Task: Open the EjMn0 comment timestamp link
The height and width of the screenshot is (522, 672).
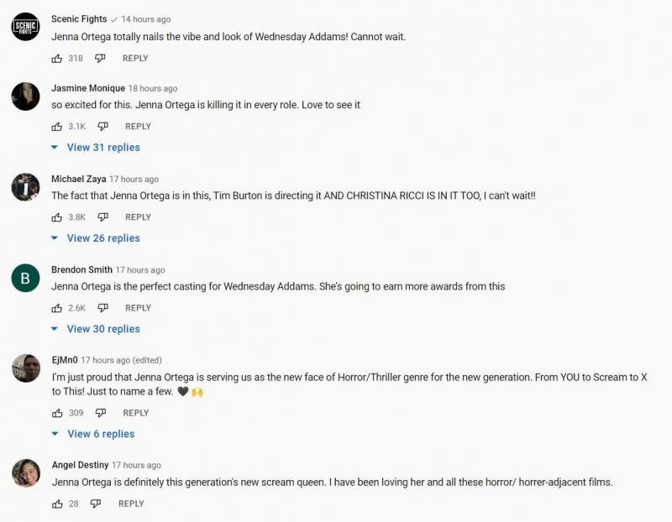Action: pyautogui.click(x=106, y=361)
